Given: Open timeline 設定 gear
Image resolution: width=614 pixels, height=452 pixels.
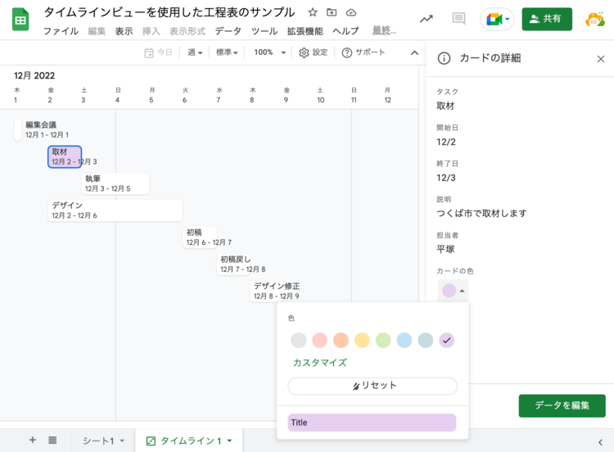Looking at the screenshot, I should pyautogui.click(x=313, y=52).
